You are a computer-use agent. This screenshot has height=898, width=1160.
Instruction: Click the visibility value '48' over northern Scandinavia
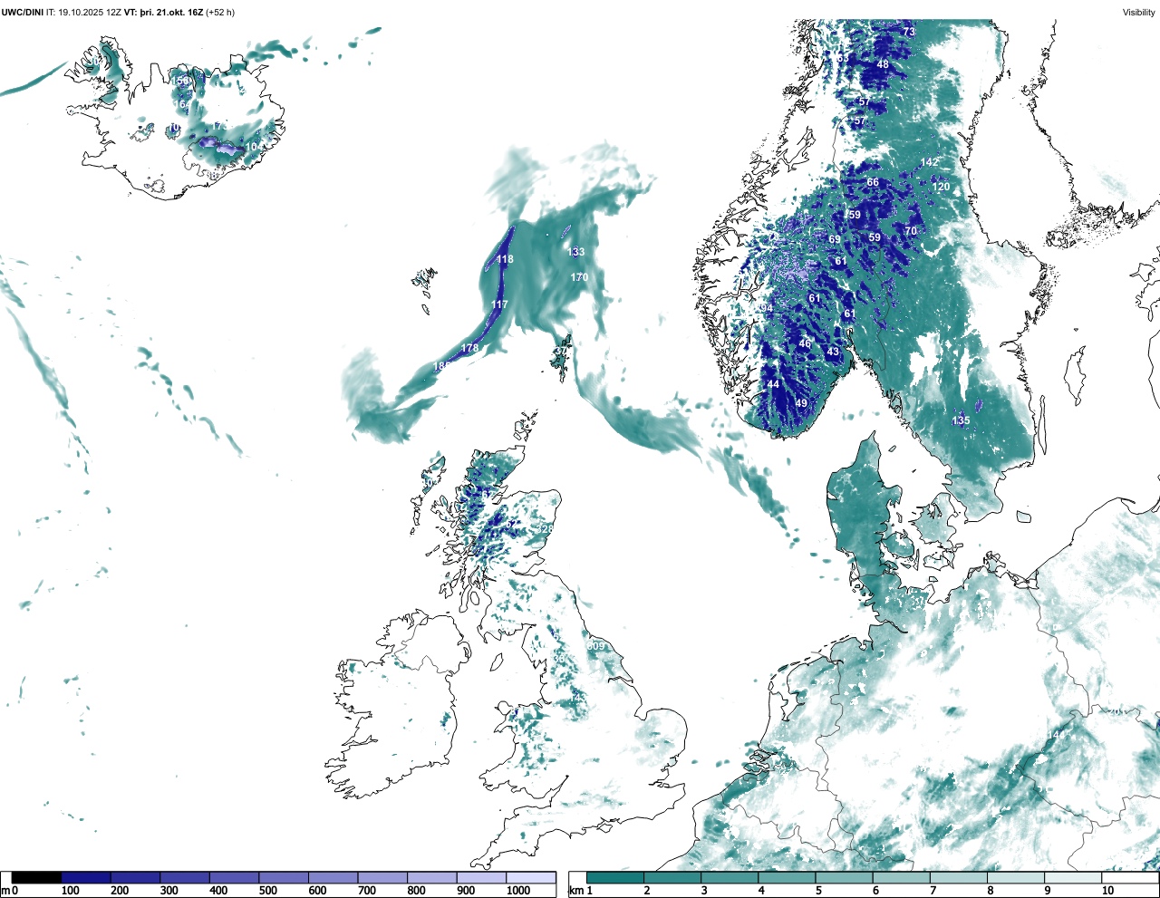click(x=883, y=64)
